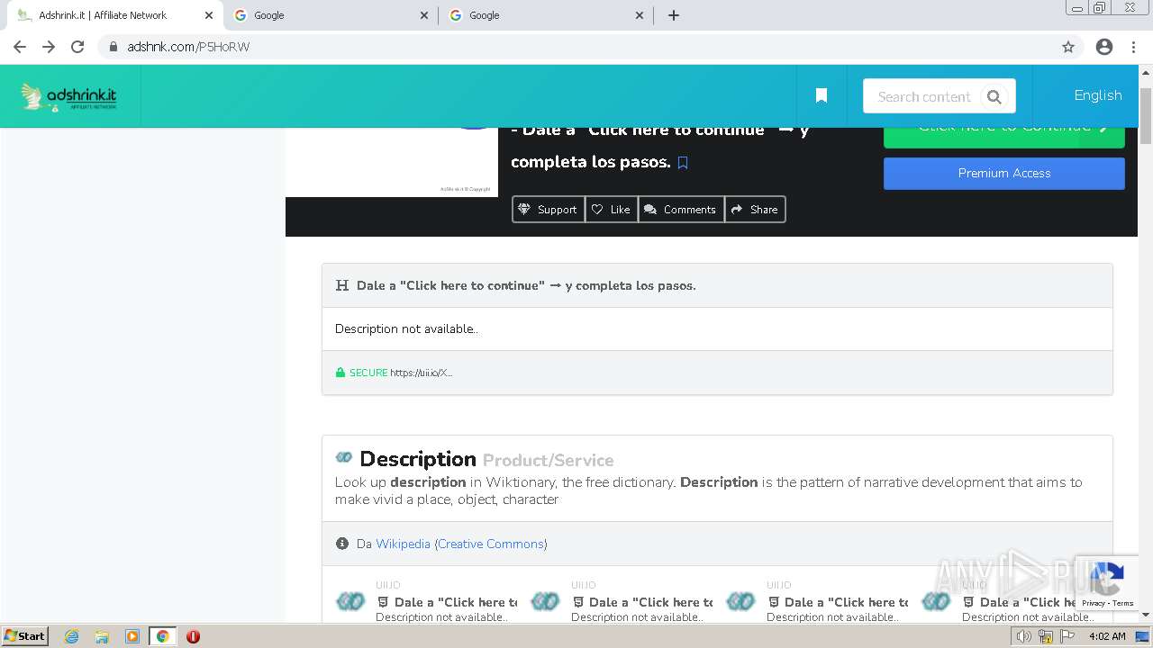This screenshot has height=648, width=1153.
Task: Open the Creative Commons link
Action: (491, 544)
